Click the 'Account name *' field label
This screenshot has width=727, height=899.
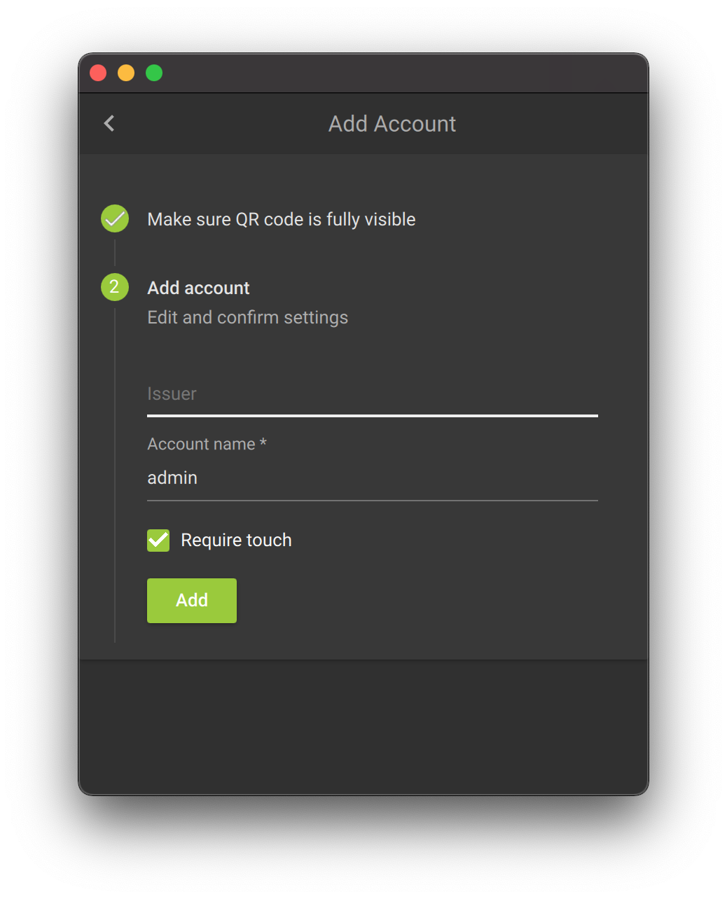click(x=207, y=445)
